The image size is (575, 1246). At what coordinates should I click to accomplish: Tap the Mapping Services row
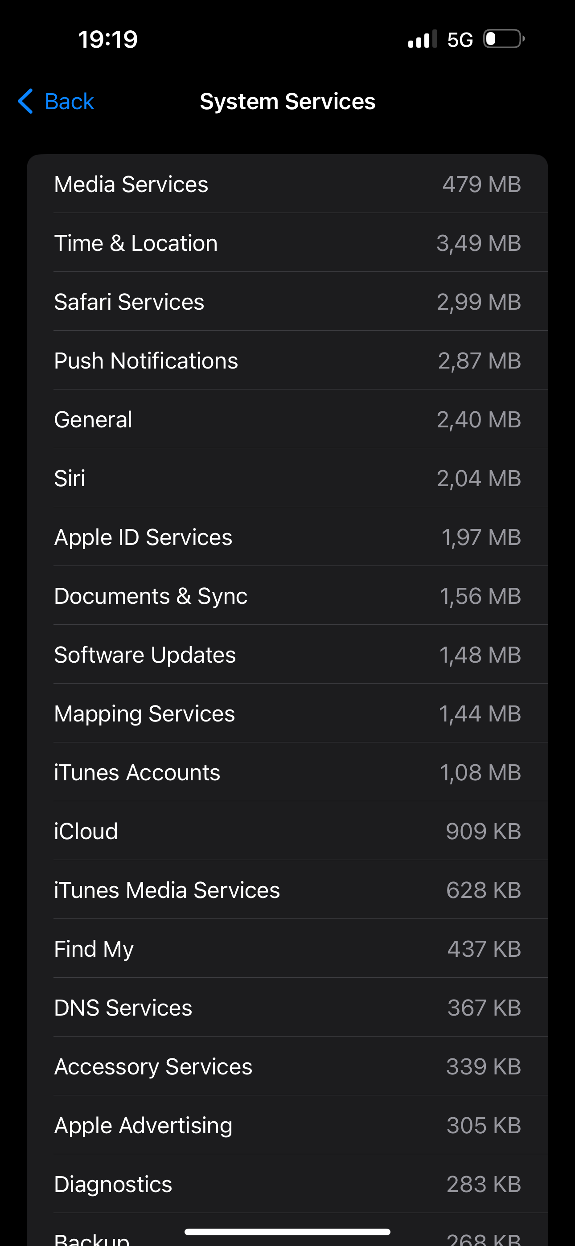[287, 714]
